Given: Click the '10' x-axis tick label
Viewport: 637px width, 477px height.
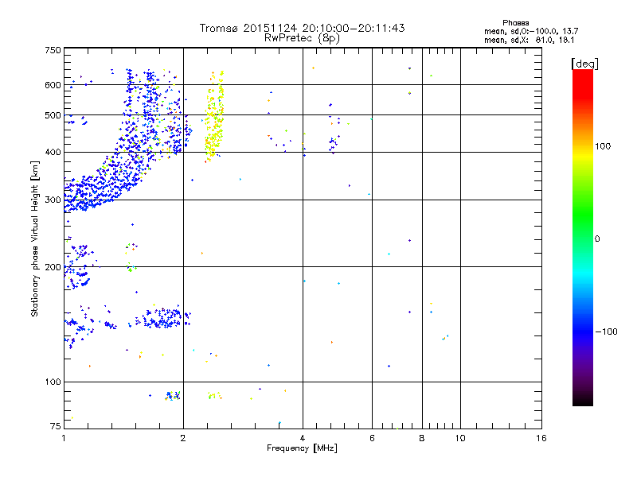Looking at the screenshot, I should (x=460, y=438).
